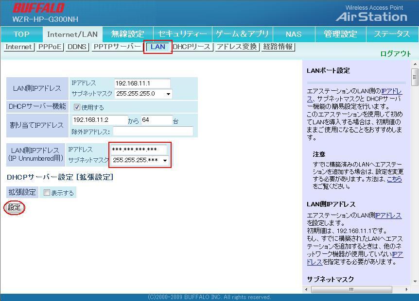Enable the 拡張設定 表示する checkbox
The height and width of the screenshot is (301, 419).
(x=47, y=193)
